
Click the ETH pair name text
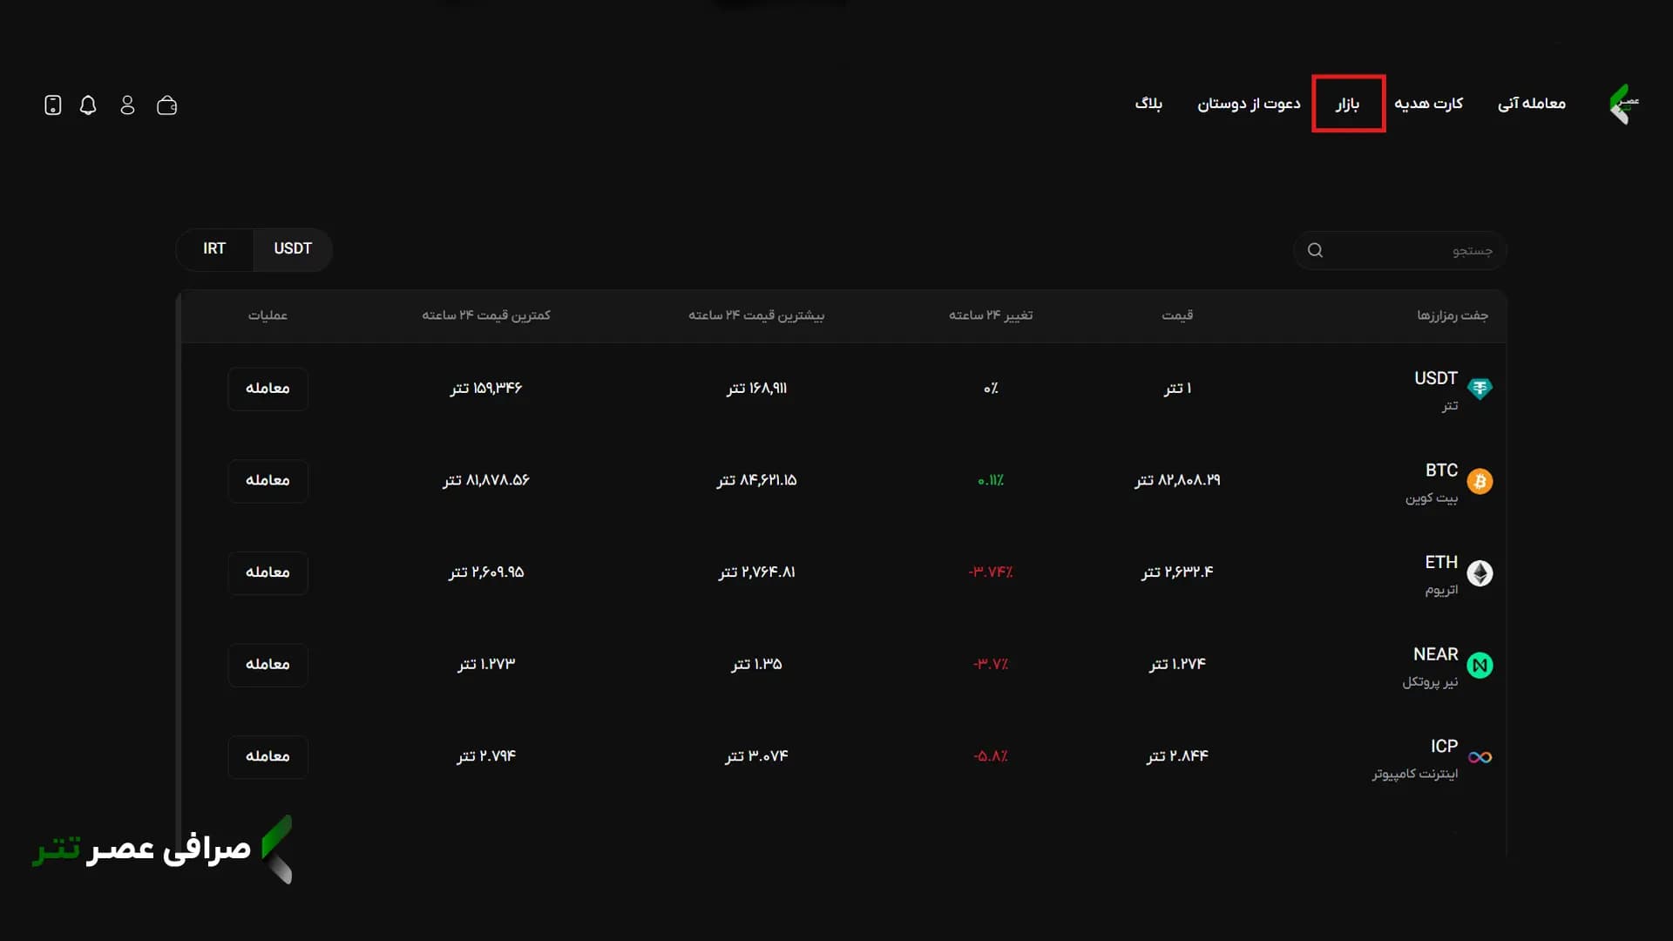(1441, 563)
